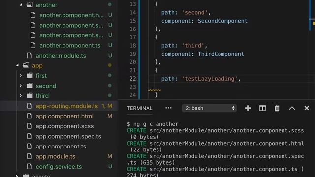Click the 'third' folder icon
Image resolution: width=315 pixels, height=177 pixels.
[30, 96]
